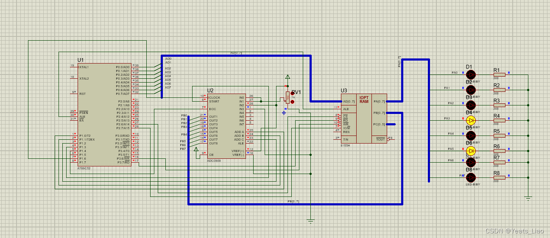Select the U2 ADC0808 chip body

(x=226, y=126)
